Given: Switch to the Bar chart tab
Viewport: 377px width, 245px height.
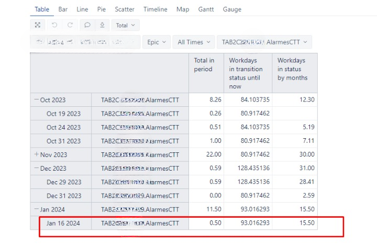Looking at the screenshot, I should tap(63, 9).
